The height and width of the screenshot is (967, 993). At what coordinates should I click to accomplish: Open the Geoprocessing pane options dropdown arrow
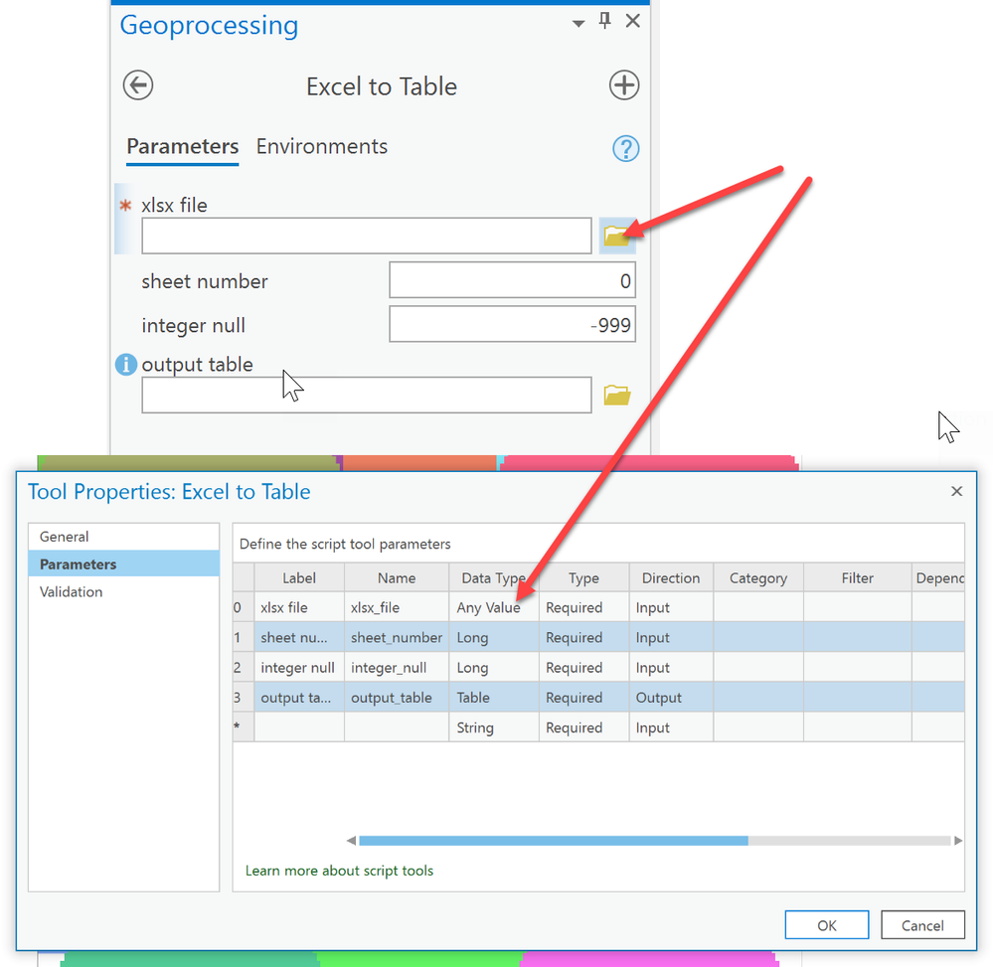tap(578, 24)
